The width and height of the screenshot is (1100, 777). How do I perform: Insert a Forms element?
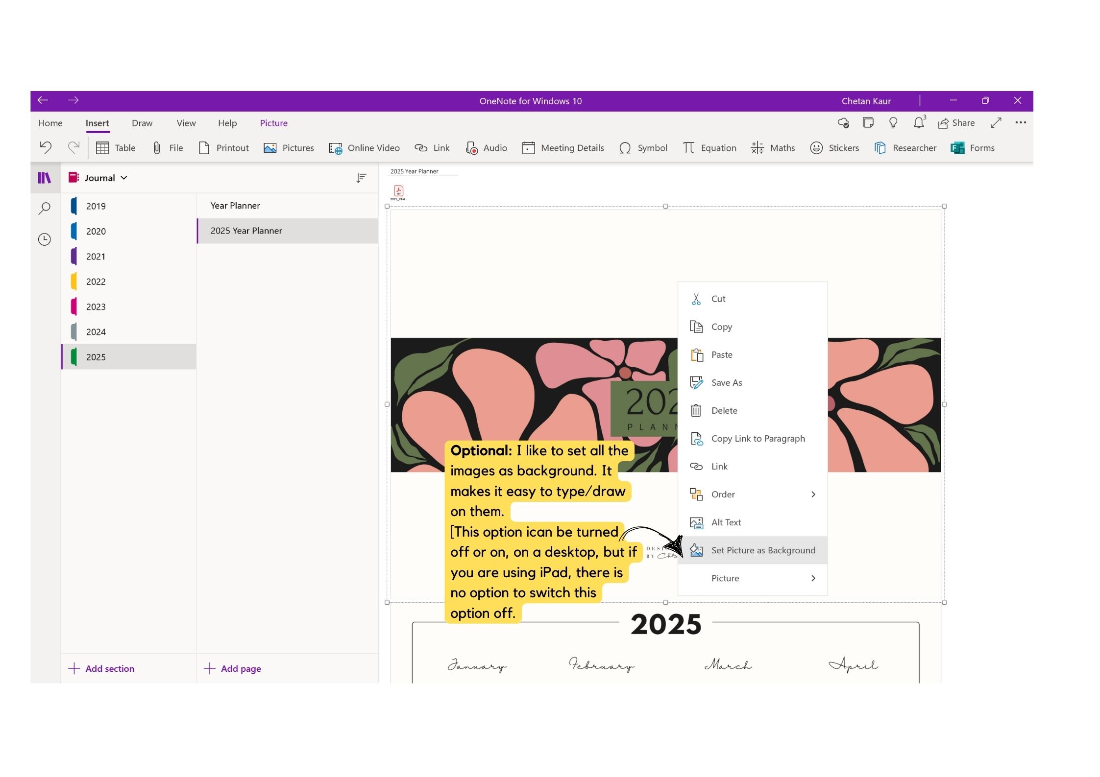[973, 148]
